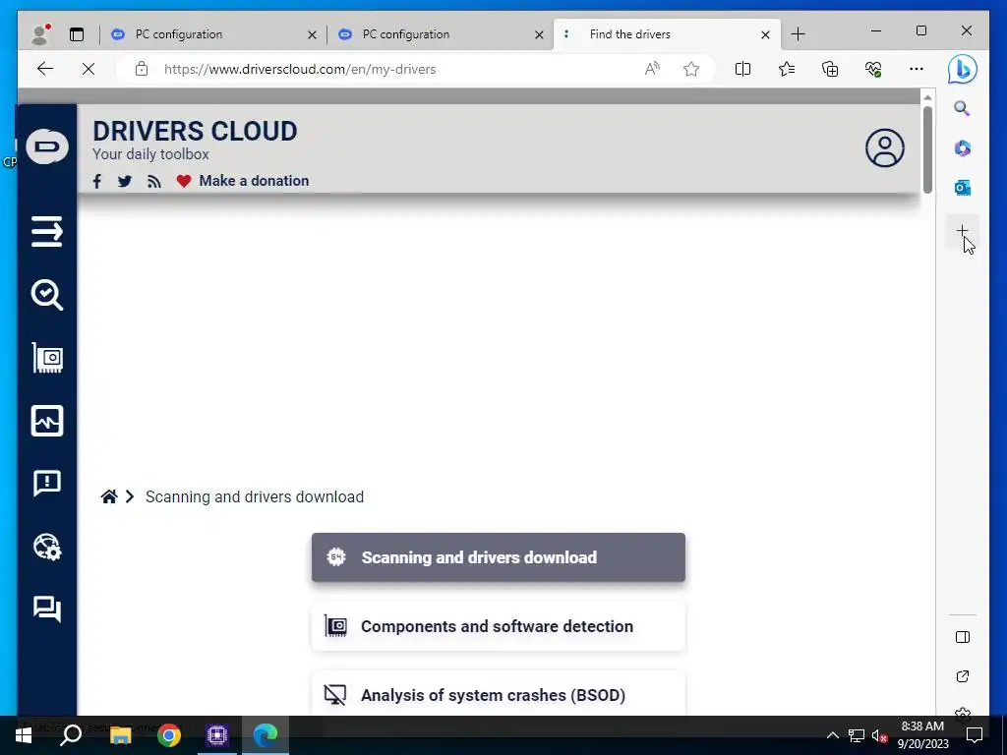
Task: Click the address bar URL
Action: 300,70
